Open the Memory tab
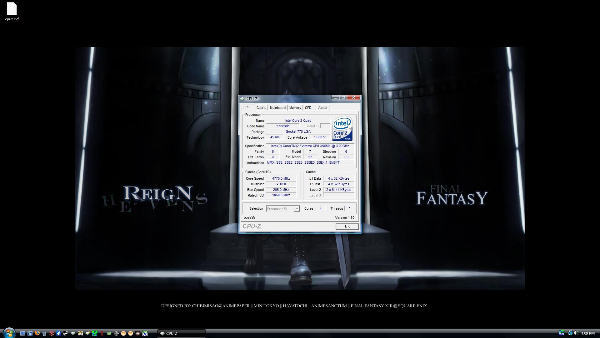Image resolution: width=600 pixels, height=338 pixels. coord(295,108)
